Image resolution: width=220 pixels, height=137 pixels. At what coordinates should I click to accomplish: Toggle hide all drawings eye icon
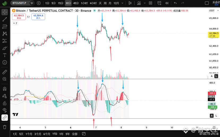pyautogui.click(x=5, y=110)
